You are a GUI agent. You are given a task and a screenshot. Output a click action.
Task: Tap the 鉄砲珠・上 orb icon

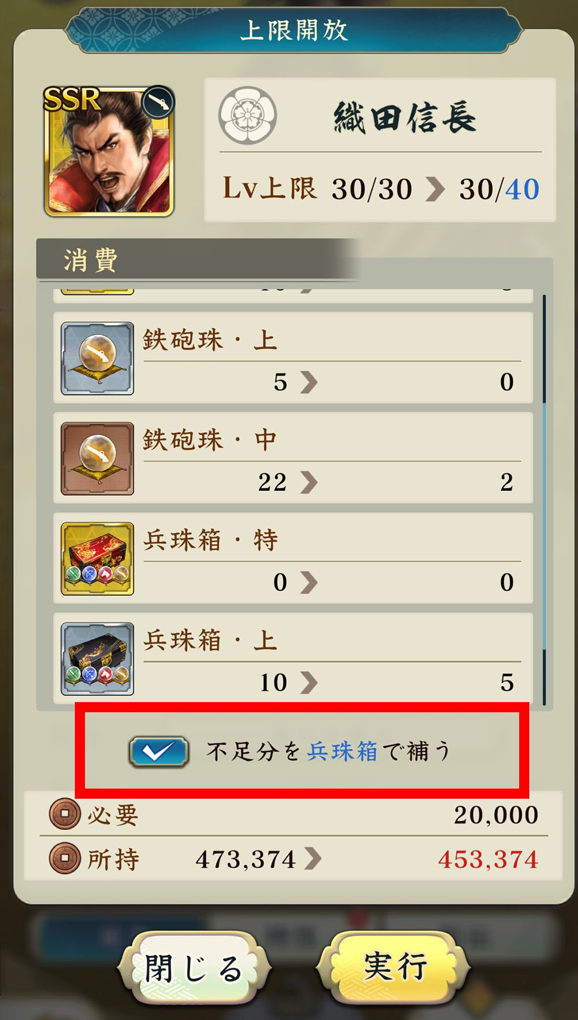click(97, 359)
